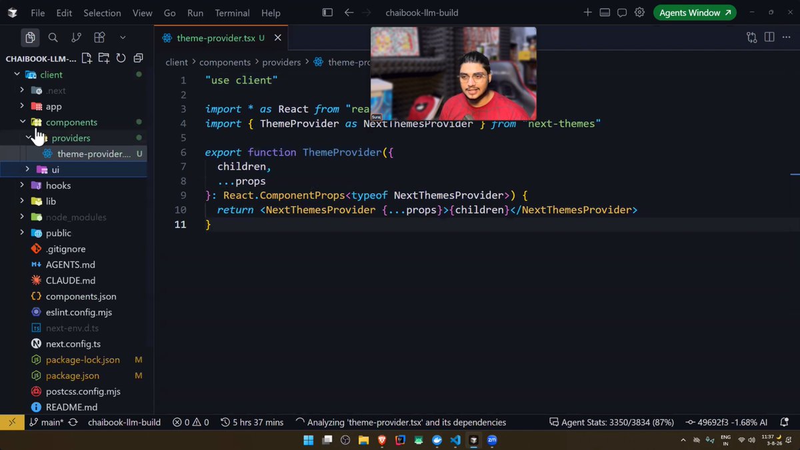Open postcss.config.mjs file
Screen dimensions: 800x450
coord(73,391)
